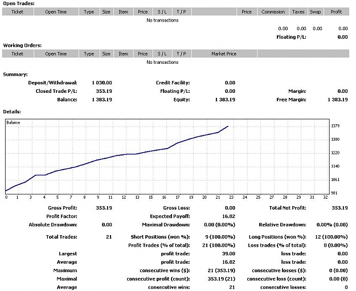356x291 pixels.
Task: Select the 'Working Orders:' section heading
Action: pos(22,46)
